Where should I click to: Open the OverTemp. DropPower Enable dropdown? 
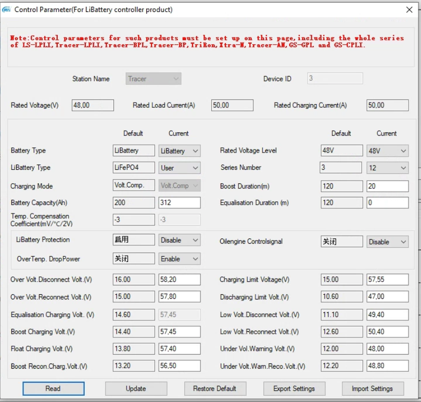click(180, 259)
